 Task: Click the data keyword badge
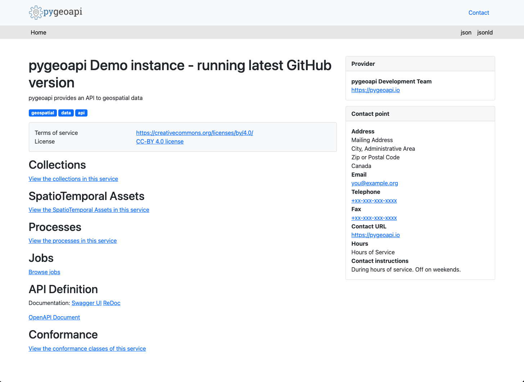click(66, 113)
